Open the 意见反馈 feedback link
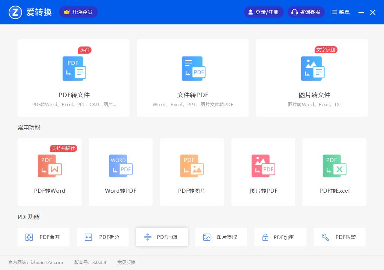Screen dimensions: 384x270 (x=126, y=262)
